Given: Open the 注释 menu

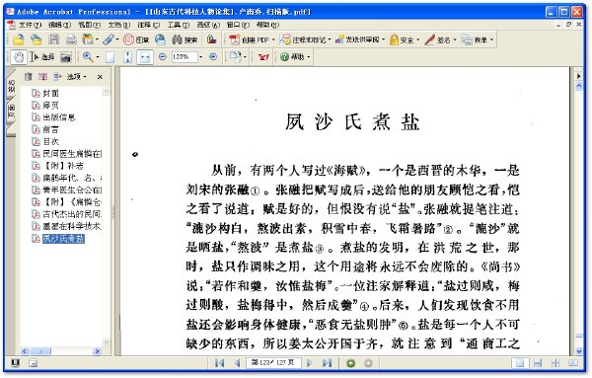Looking at the screenshot, I should (x=149, y=25).
